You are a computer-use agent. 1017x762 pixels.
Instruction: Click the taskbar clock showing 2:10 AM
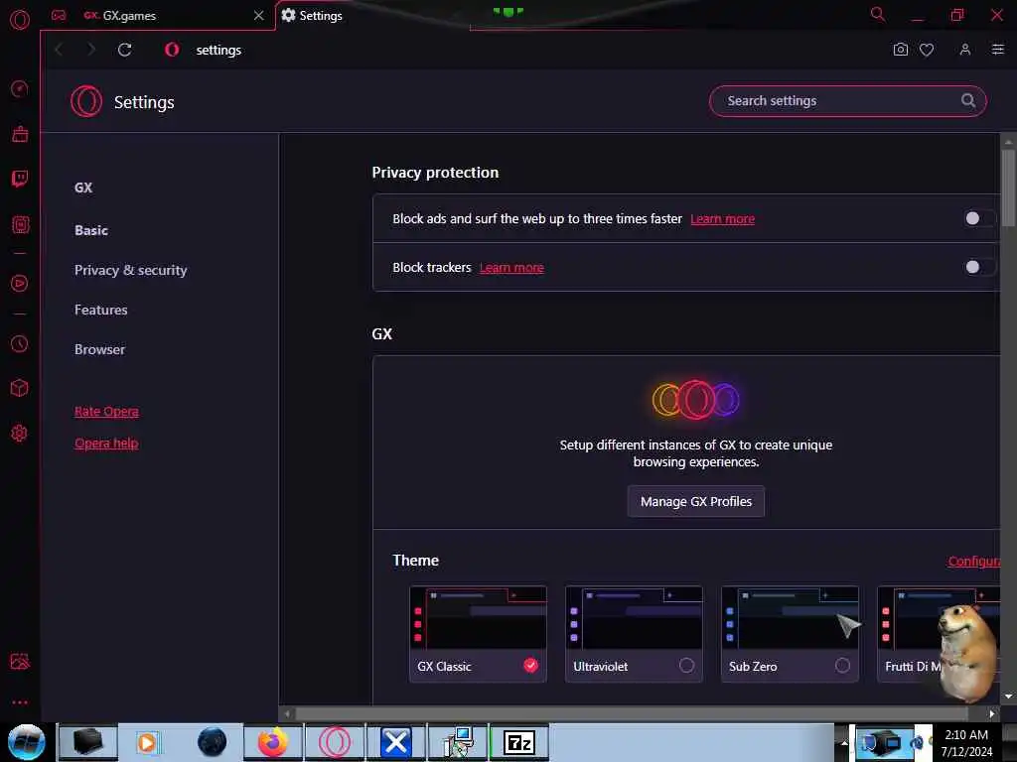click(966, 742)
